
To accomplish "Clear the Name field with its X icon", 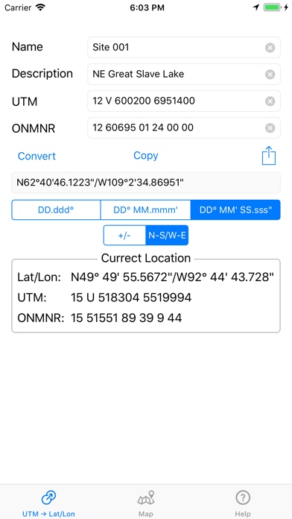I will [x=270, y=48].
